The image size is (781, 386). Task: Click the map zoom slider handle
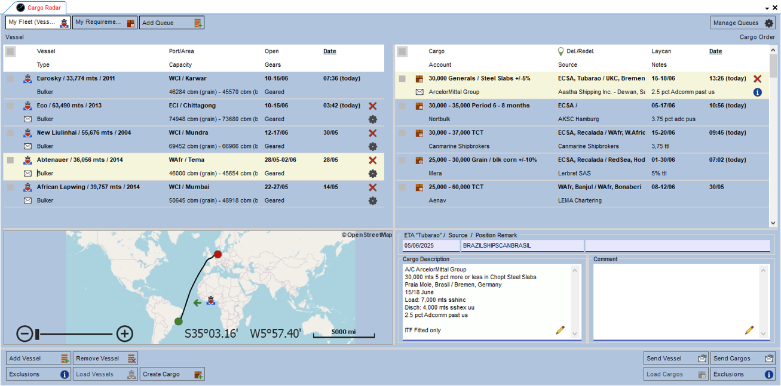(x=37, y=334)
